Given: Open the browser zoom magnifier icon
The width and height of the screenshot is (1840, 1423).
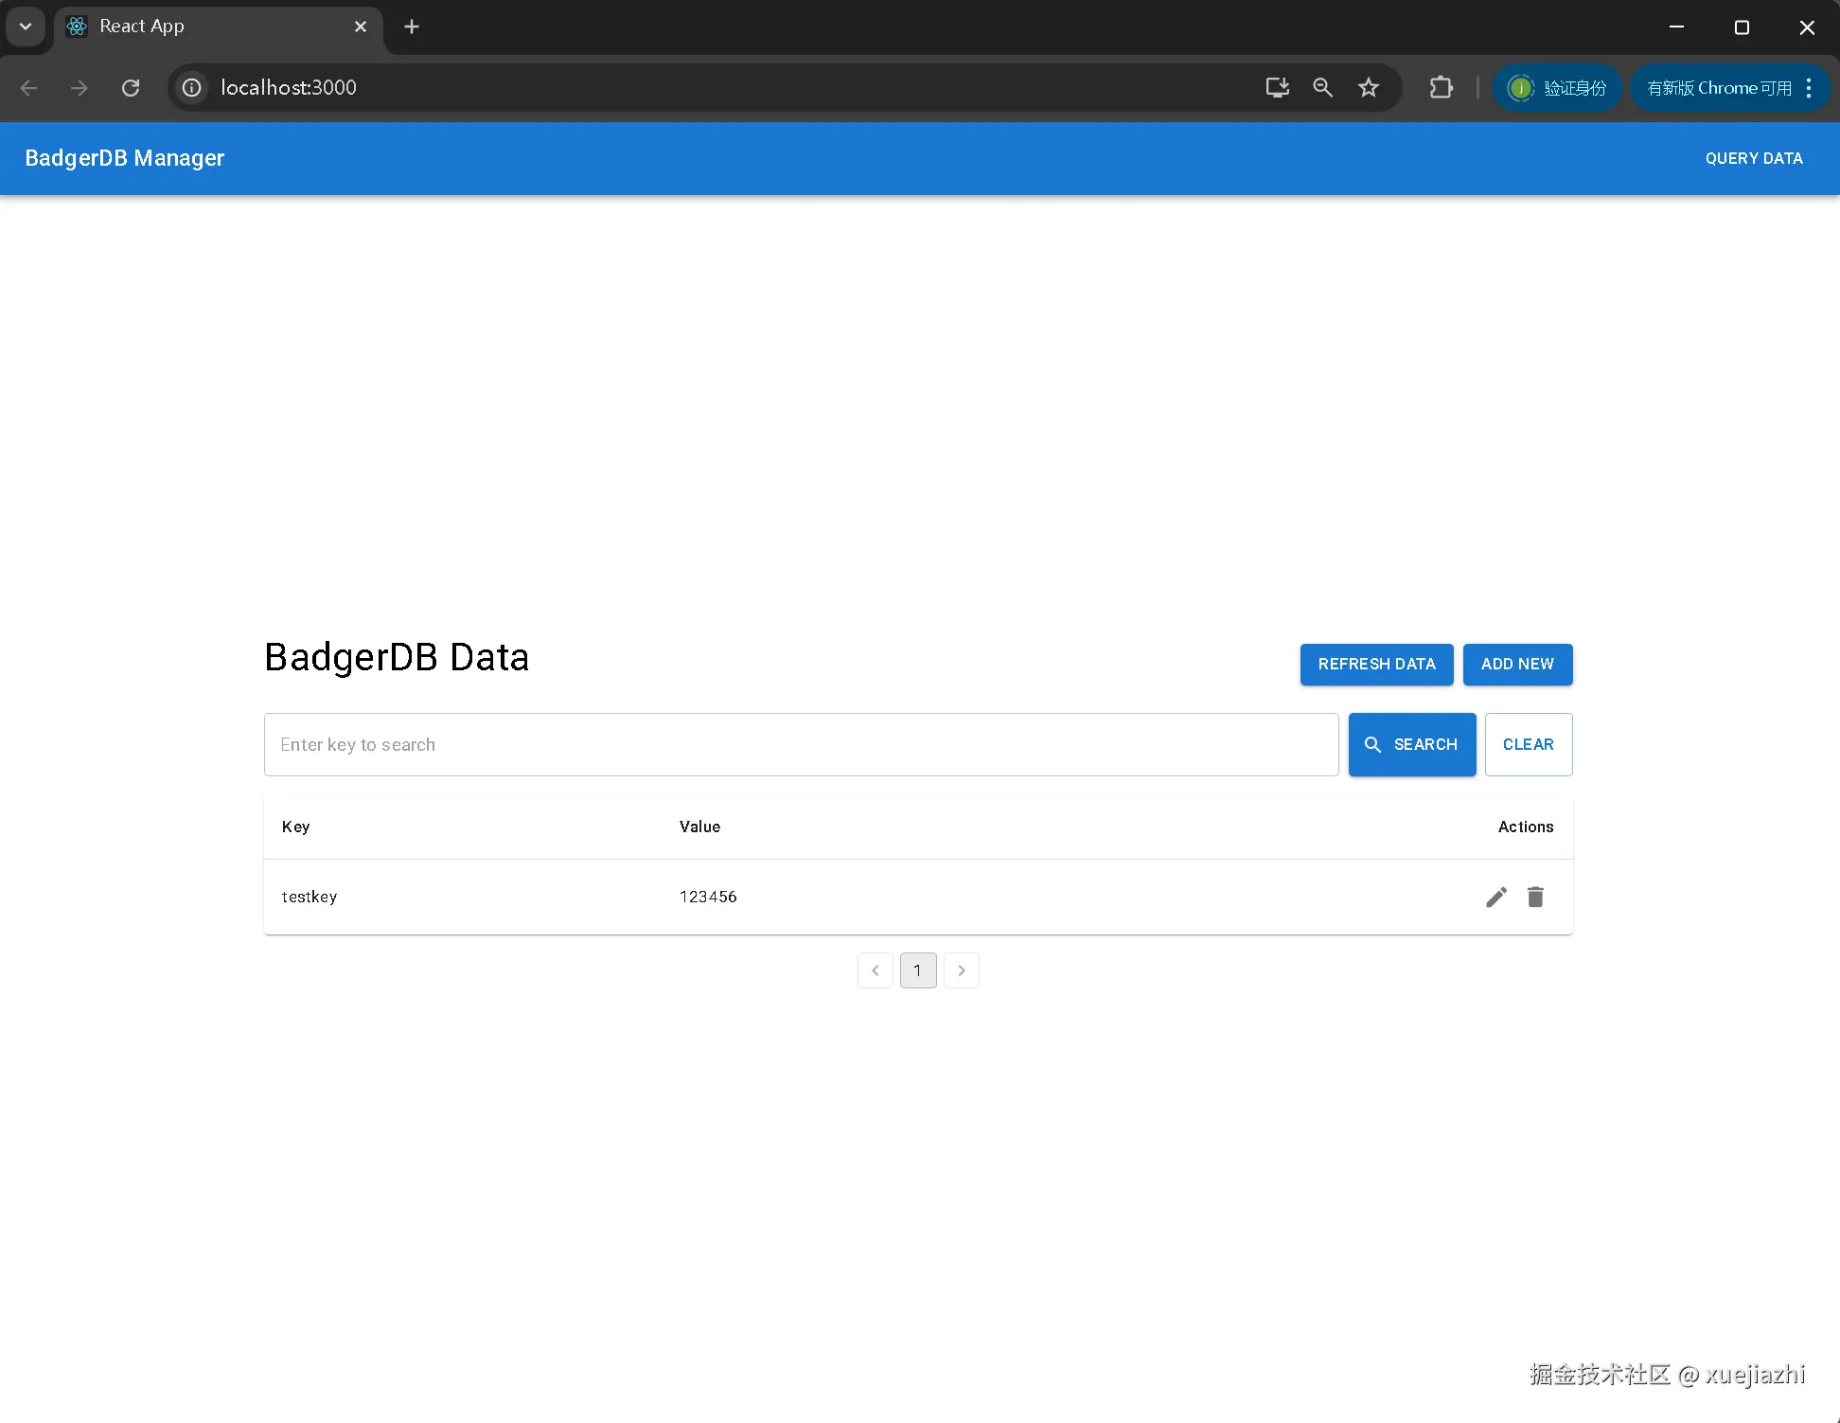Looking at the screenshot, I should (x=1322, y=88).
